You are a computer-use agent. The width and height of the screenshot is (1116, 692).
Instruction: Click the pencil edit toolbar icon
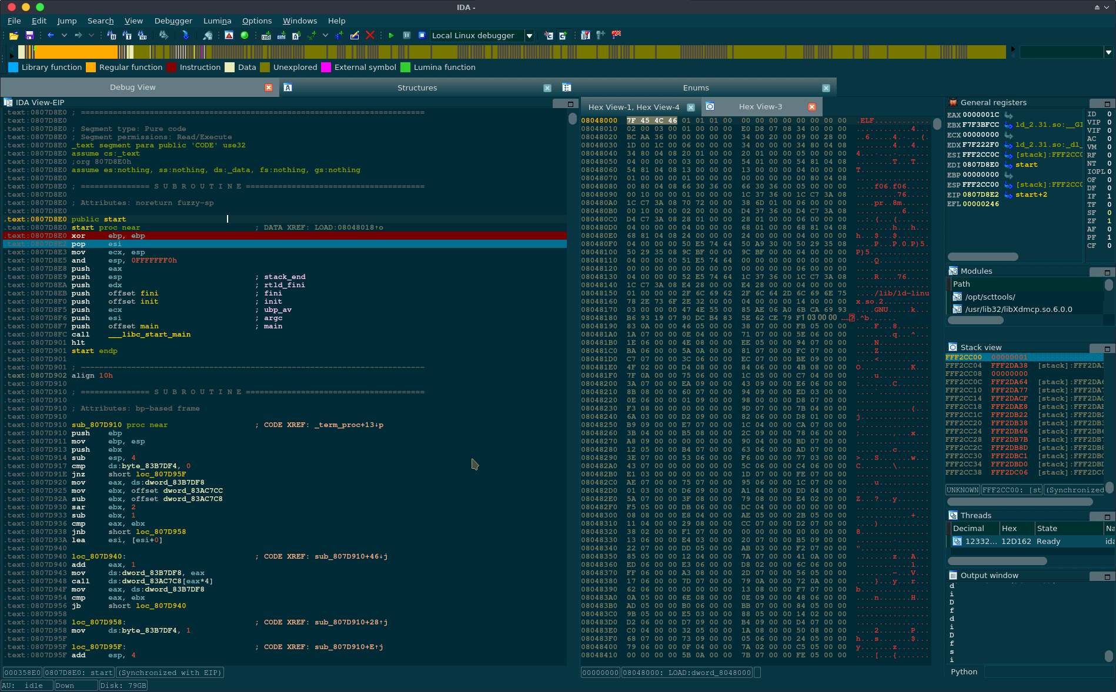[x=355, y=35]
